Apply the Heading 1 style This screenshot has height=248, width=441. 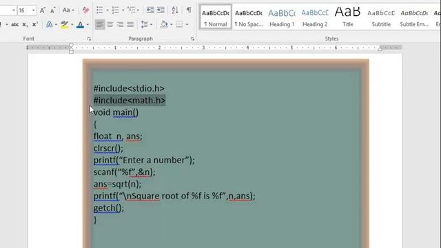coord(282,17)
